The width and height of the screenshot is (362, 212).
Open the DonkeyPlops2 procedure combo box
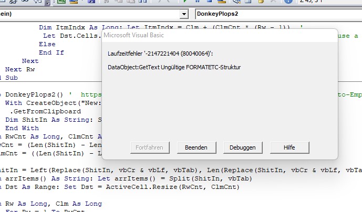click(x=278, y=14)
